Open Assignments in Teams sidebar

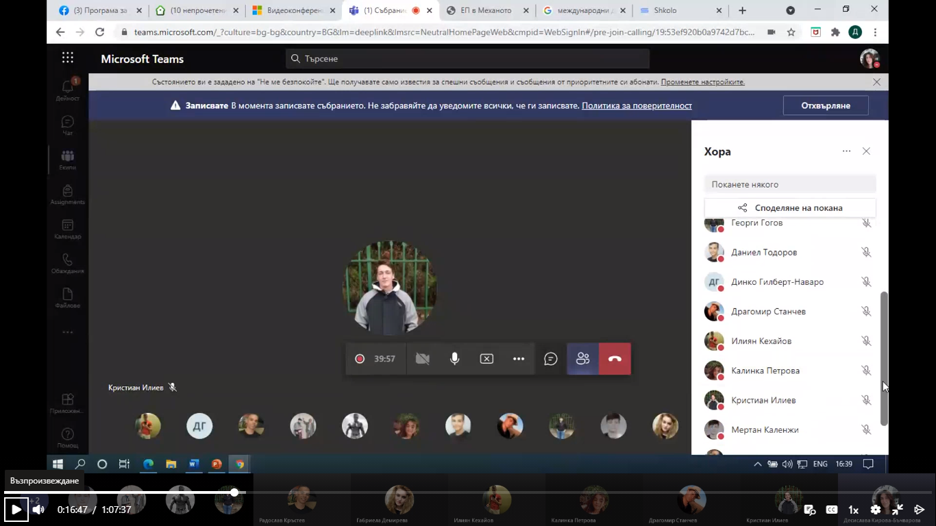point(68,195)
